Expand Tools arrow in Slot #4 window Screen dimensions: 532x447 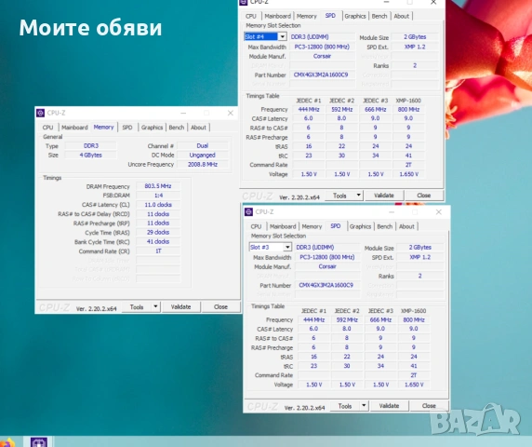tap(359, 196)
